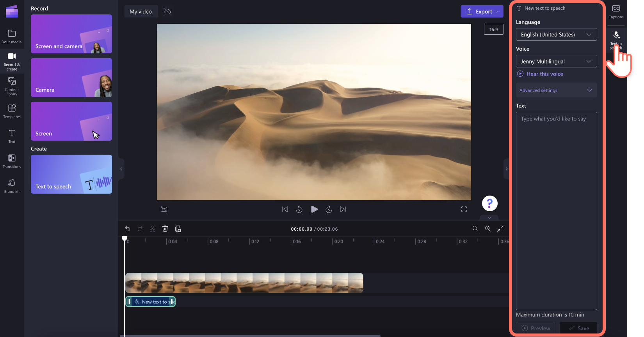Choose Screen and camera recording card
The height and width of the screenshot is (337, 644).
coord(71,34)
